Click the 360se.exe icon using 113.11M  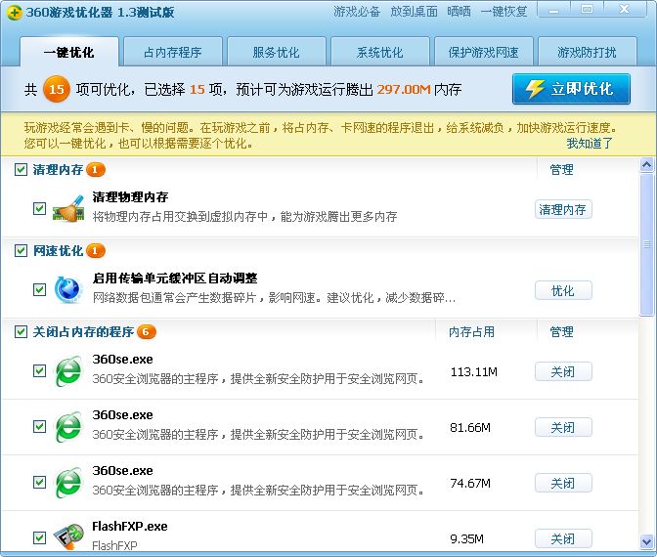coord(67,371)
